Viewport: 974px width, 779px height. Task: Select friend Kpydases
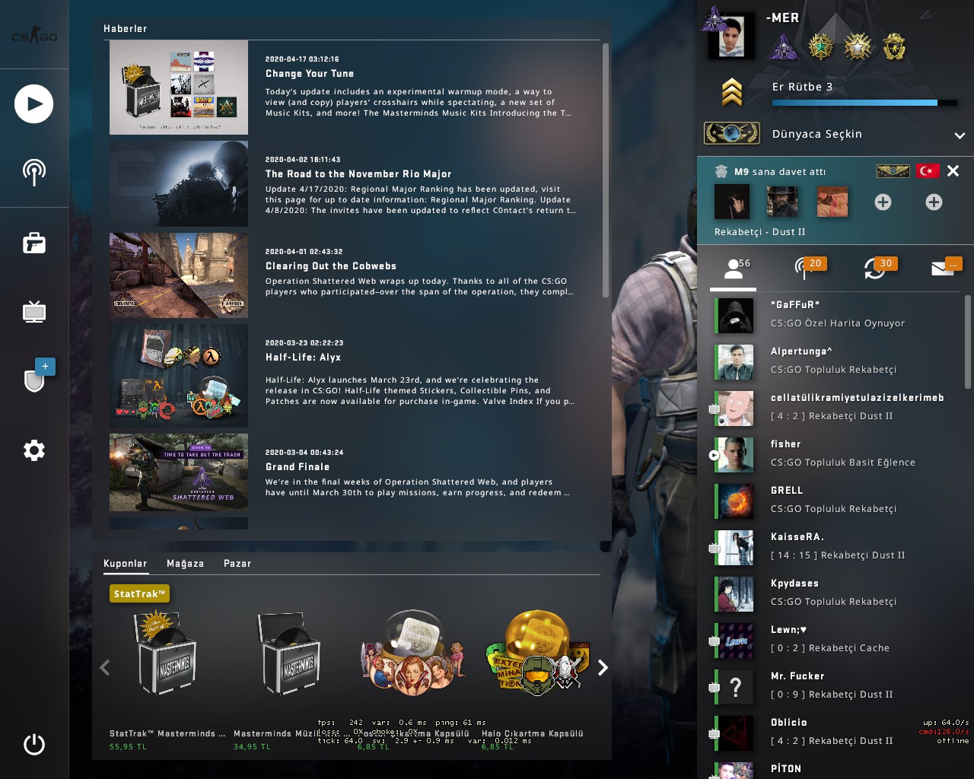pyautogui.click(x=837, y=593)
